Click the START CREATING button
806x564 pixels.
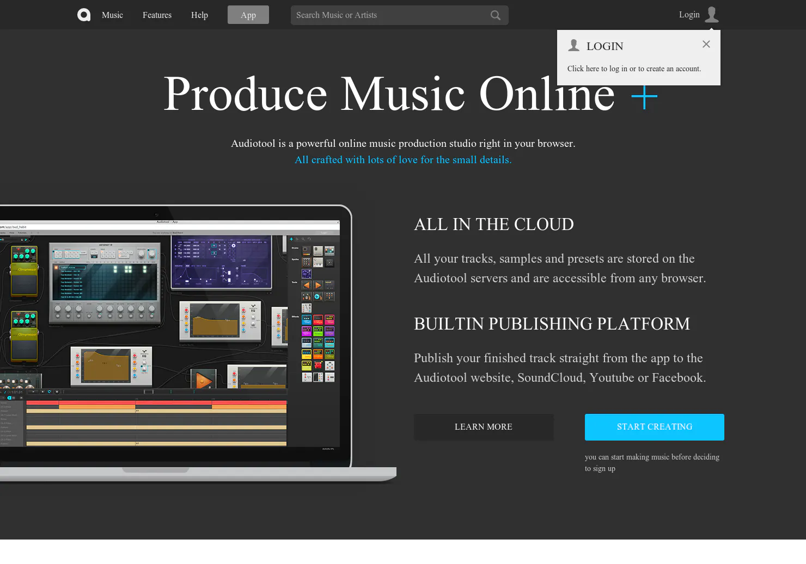pyautogui.click(x=655, y=427)
